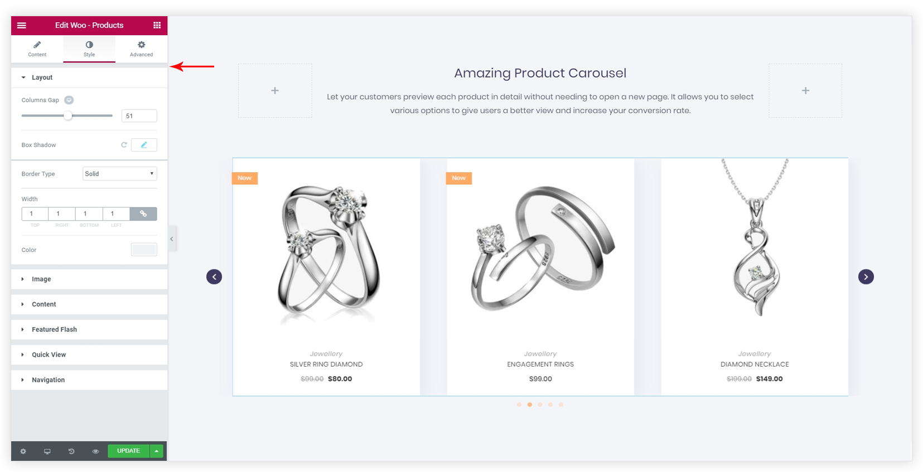This screenshot has width=923, height=472.
Task: Open the widgets grid icon
Action: [x=157, y=25]
